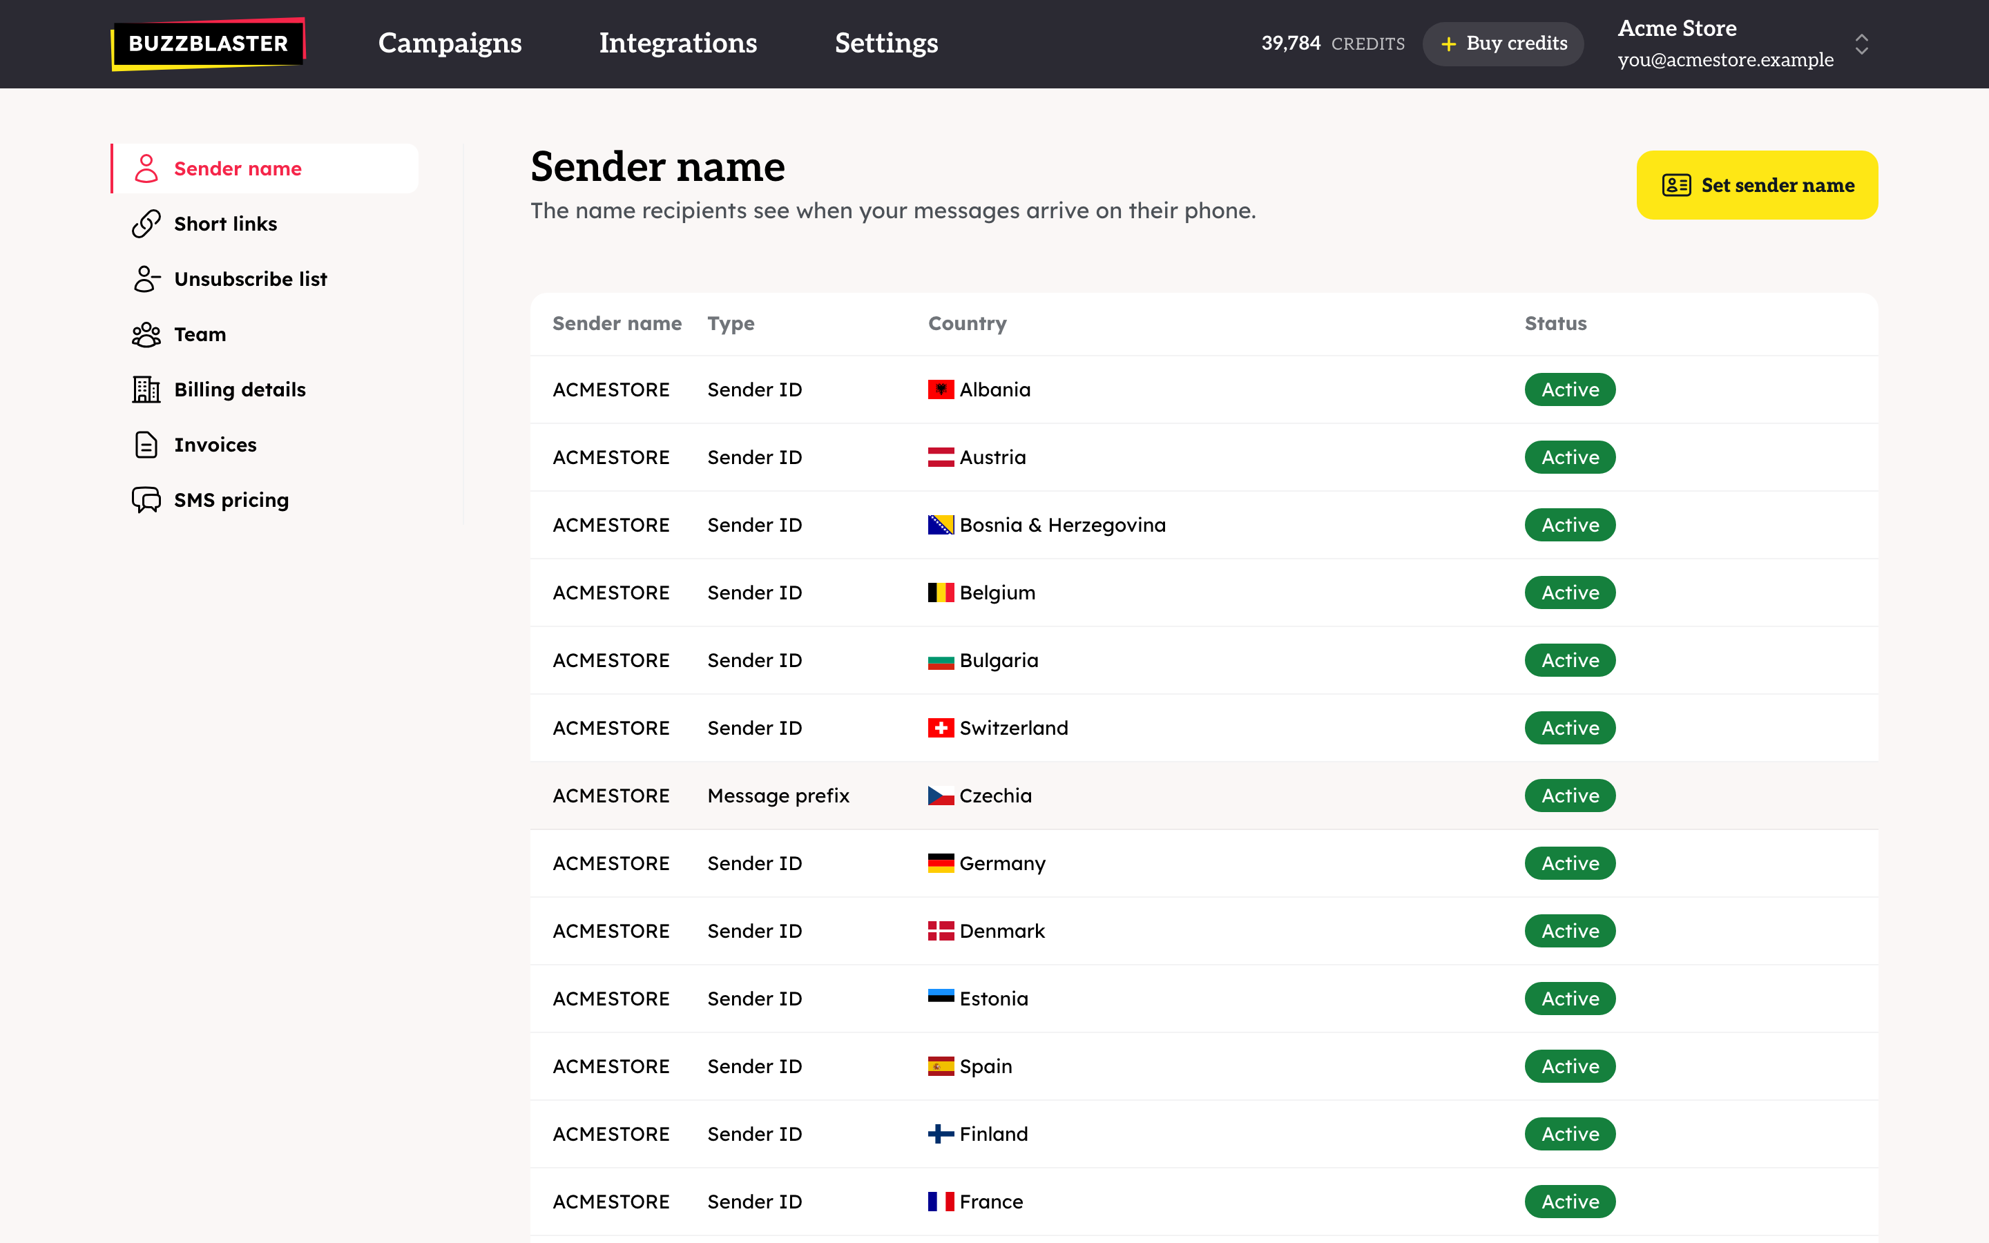The image size is (1989, 1243).
Task: Click the Switzerland country name
Action: click(1013, 728)
